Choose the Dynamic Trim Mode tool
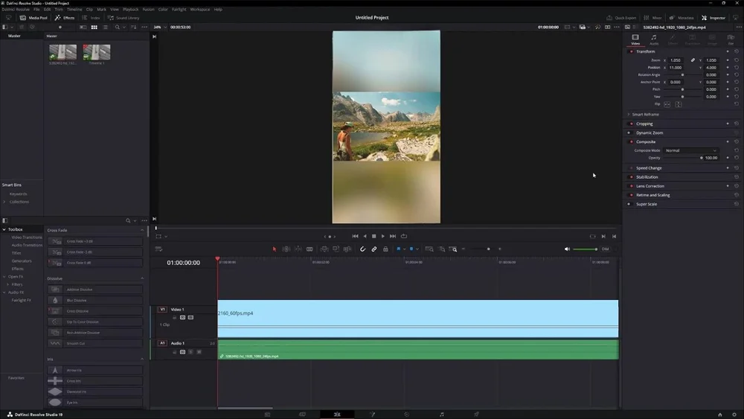Screen dimensions: 744x419 click(298, 249)
